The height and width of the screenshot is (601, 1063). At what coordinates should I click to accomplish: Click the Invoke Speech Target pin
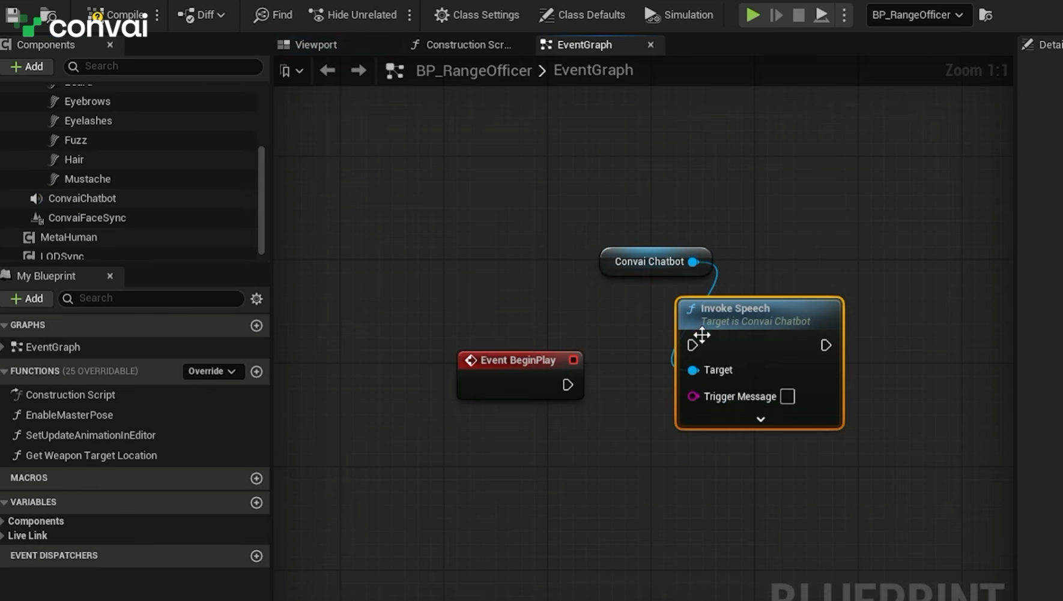tap(693, 371)
